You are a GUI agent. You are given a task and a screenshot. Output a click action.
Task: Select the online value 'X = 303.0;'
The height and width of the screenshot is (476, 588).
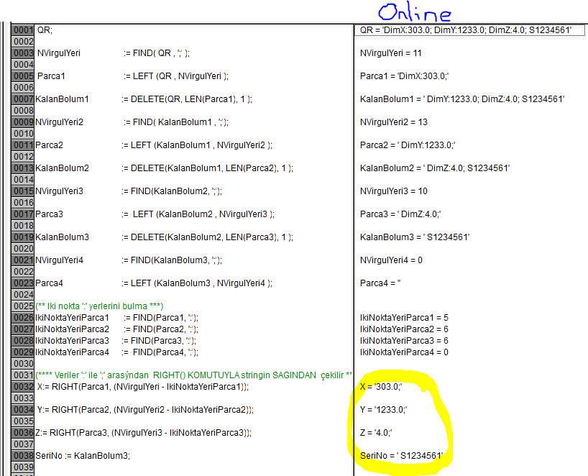[x=381, y=387]
